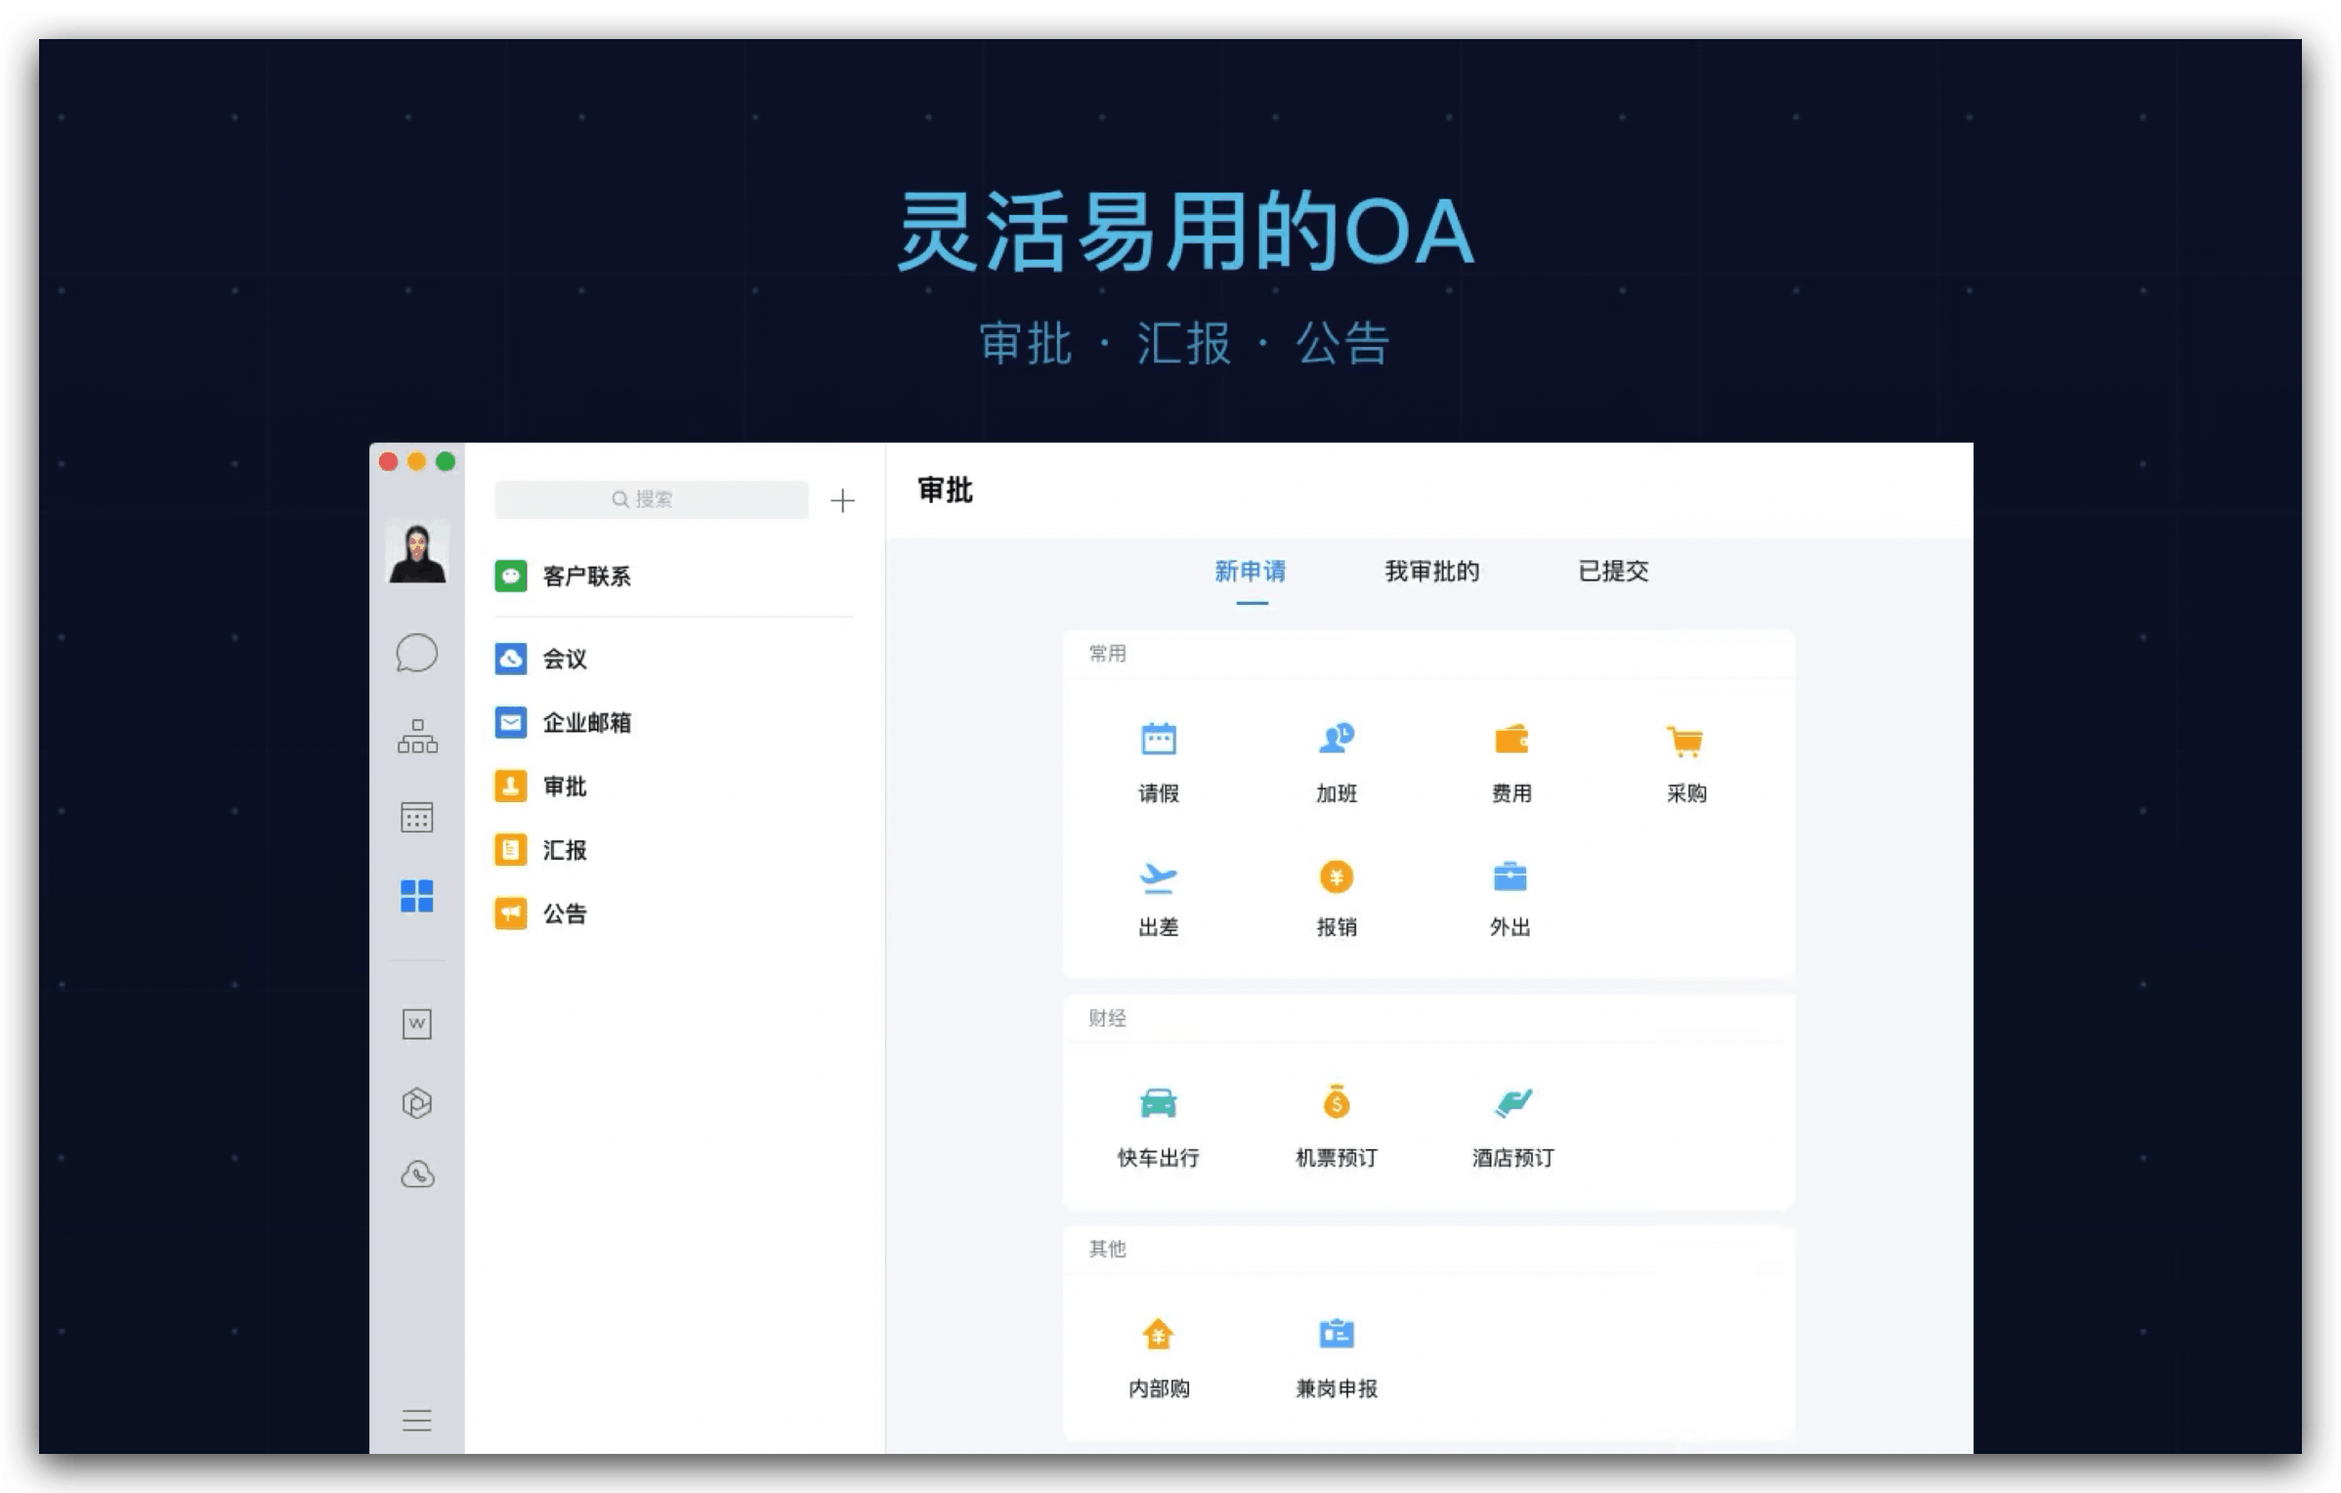The height and width of the screenshot is (1493, 2341).
Task: Open the documents W sidebar icon
Action: pos(417,1023)
